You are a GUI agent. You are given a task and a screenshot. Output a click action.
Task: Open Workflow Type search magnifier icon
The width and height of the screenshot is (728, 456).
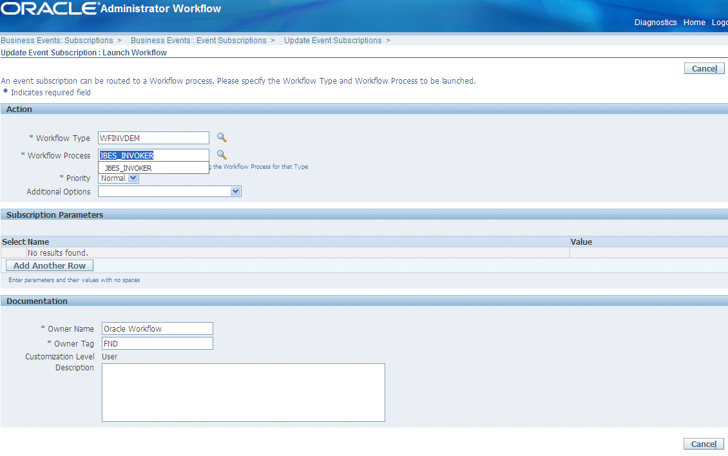pyautogui.click(x=222, y=137)
